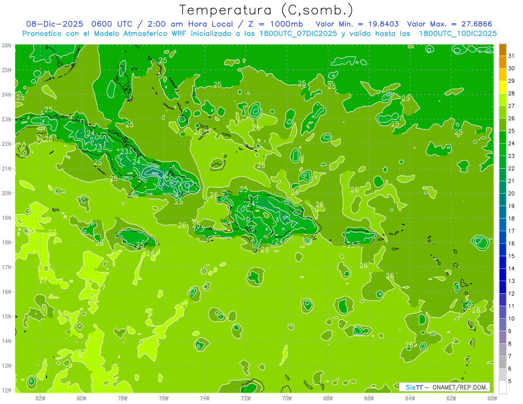
Task: Click the title "Temperatura (C,somb.)"
Action: pyautogui.click(x=266, y=10)
